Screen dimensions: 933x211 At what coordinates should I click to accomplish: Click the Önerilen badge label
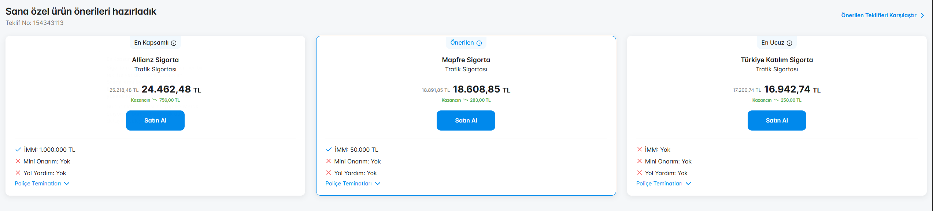462,43
